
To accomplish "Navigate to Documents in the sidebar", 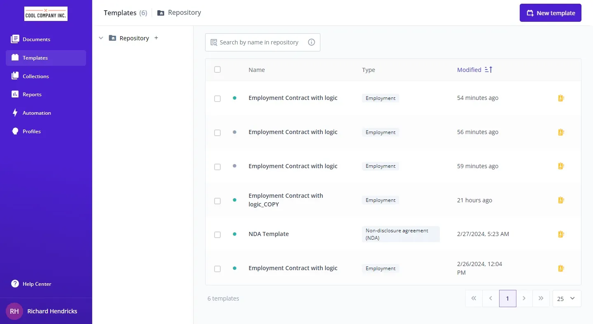I will (x=36, y=39).
